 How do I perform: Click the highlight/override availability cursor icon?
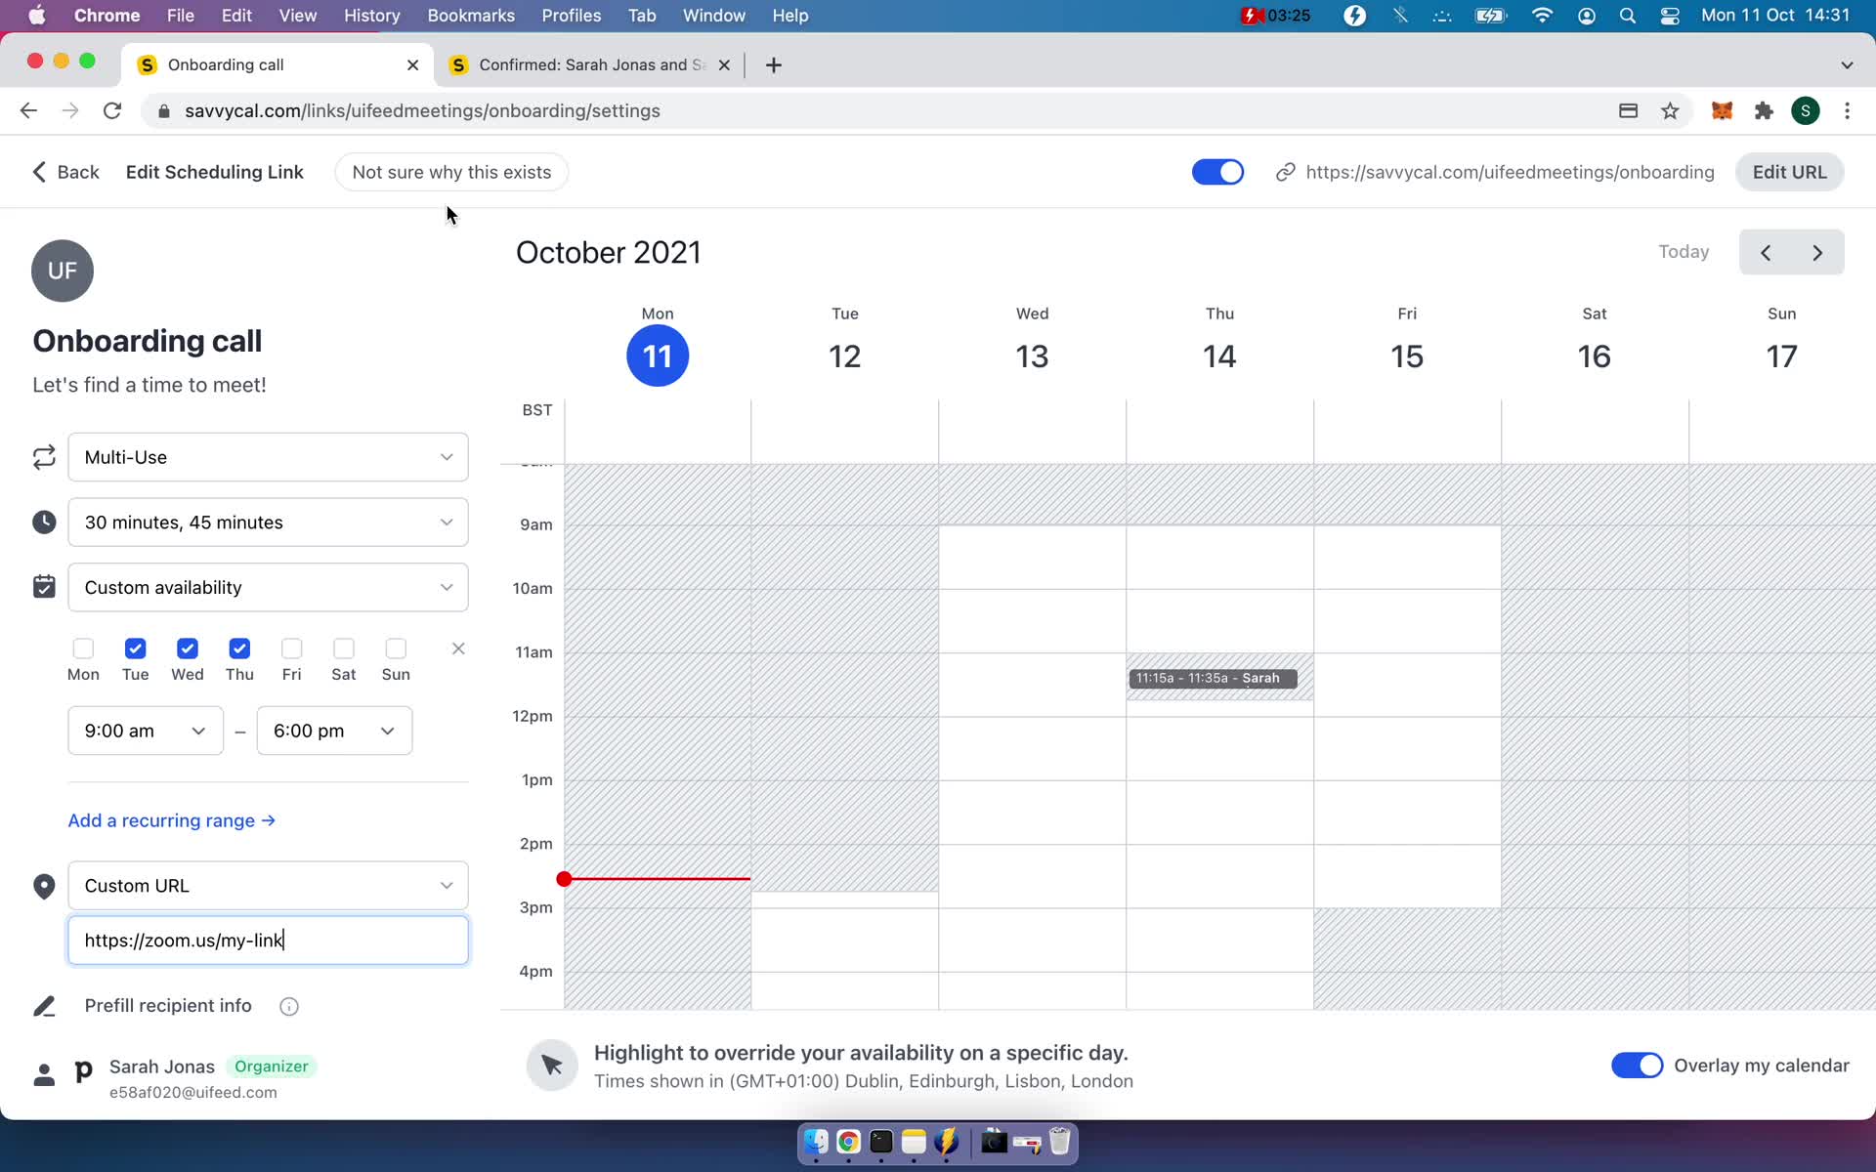(551, 1064)
